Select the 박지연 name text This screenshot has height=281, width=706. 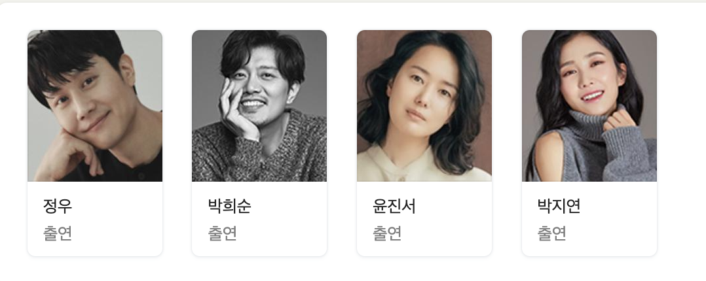pyautogui.click(x=559, y=206)
